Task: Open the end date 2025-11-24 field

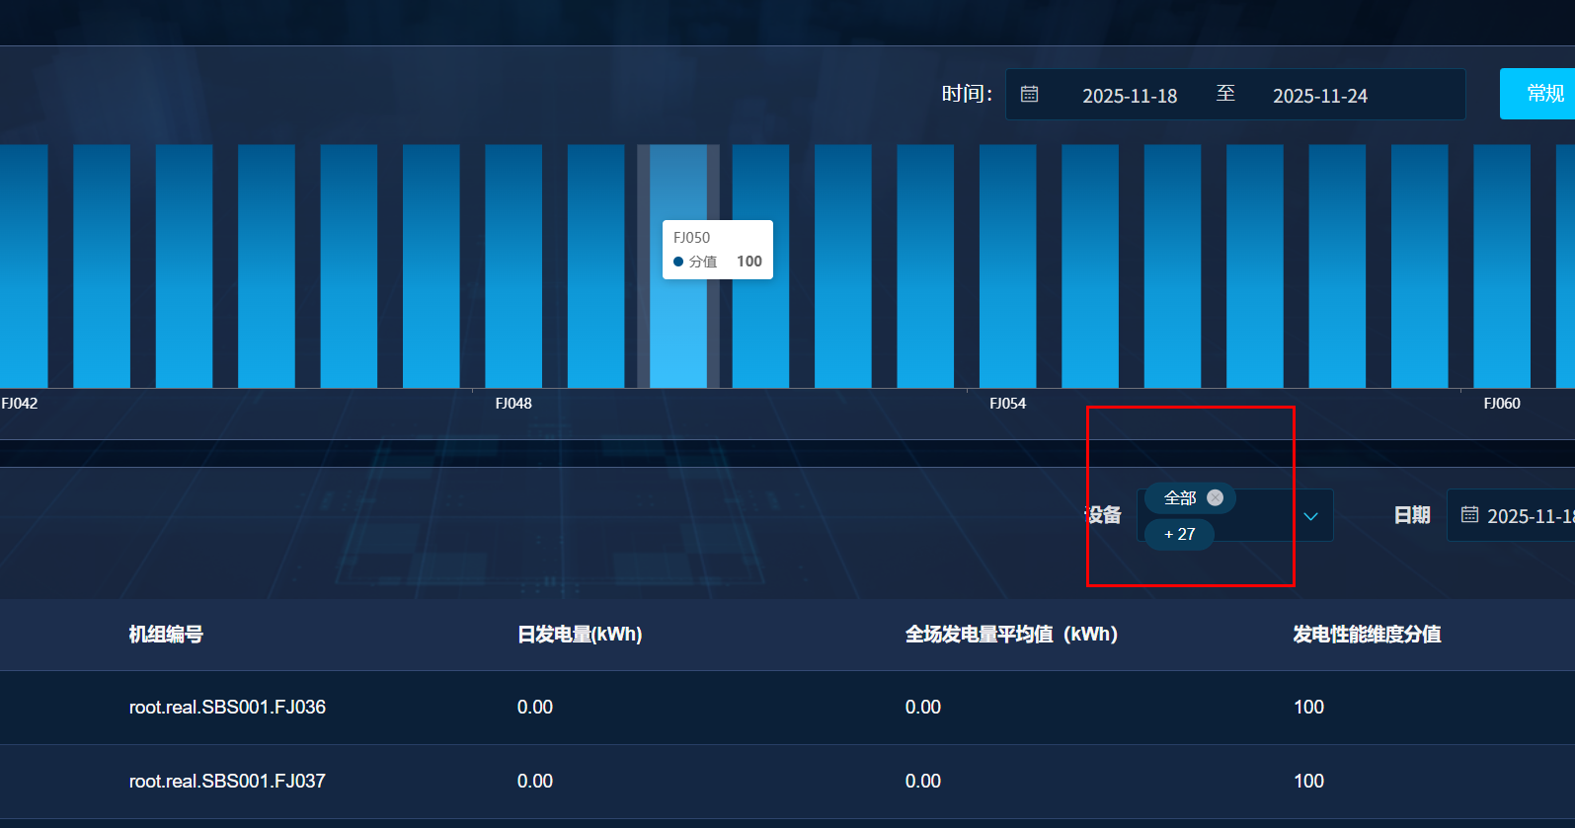Action: (1319, 96)
